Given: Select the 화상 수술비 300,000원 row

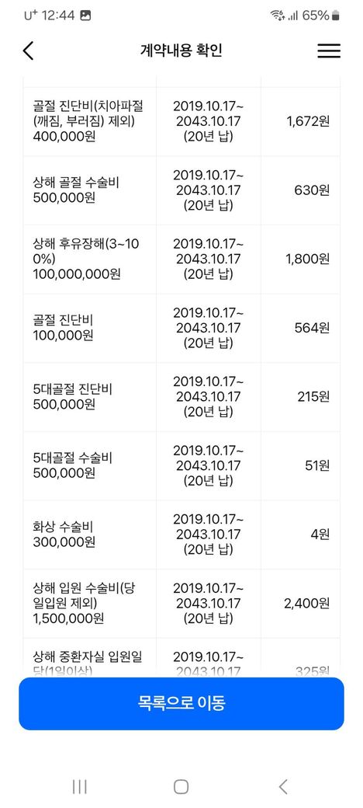Looking at the screenshot, I should pyautogui.click(x=181, y=535).
